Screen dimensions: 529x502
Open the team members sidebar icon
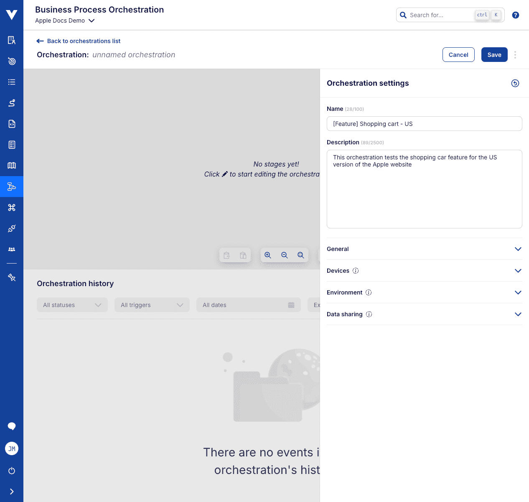click(12, 249)
